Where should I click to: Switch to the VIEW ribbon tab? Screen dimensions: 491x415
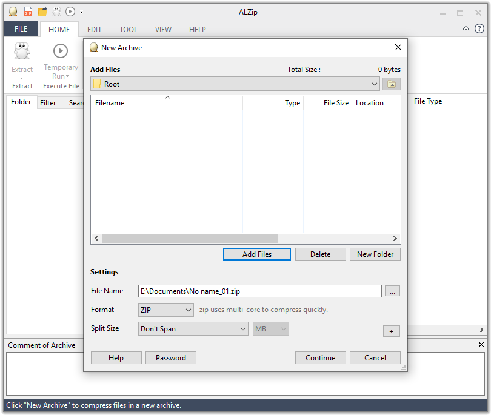point(163,30)
